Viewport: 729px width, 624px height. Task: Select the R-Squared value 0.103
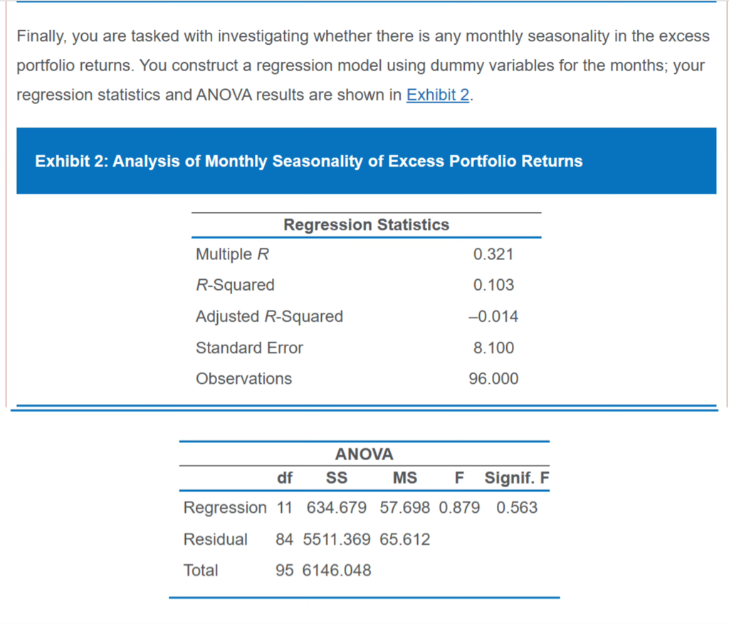(x=493, y=285)
